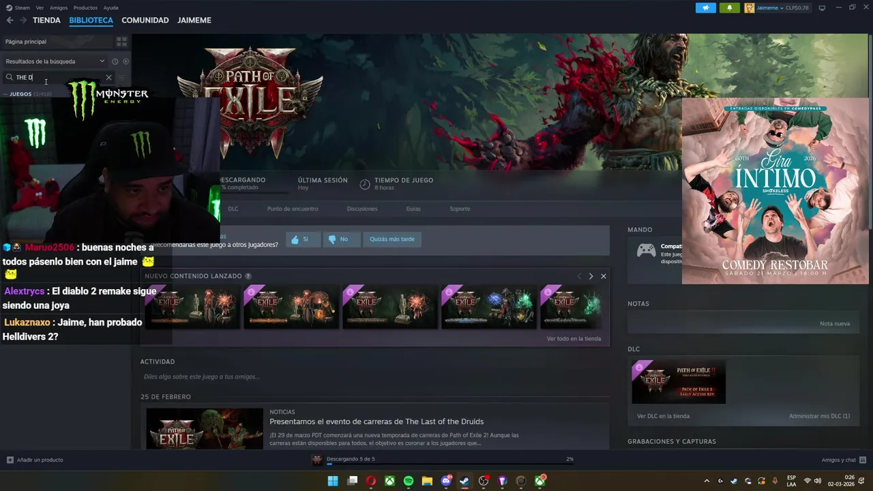Screen dimensions: 873x491
Task: Create a Nota nueva
Action: pyautogui.click(x=835, y=323)
